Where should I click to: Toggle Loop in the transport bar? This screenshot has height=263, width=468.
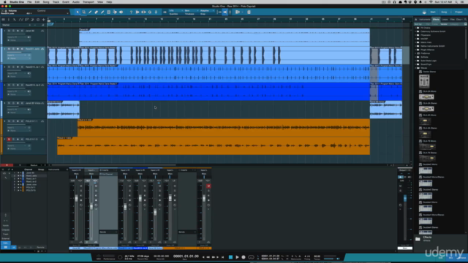[x=251, y=257]
